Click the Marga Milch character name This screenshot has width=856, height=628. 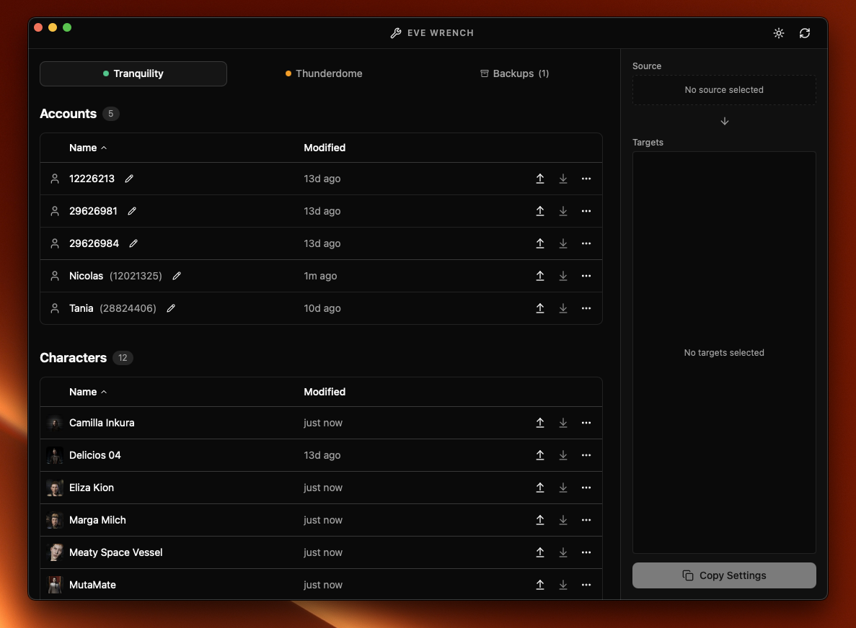[98, 520]
